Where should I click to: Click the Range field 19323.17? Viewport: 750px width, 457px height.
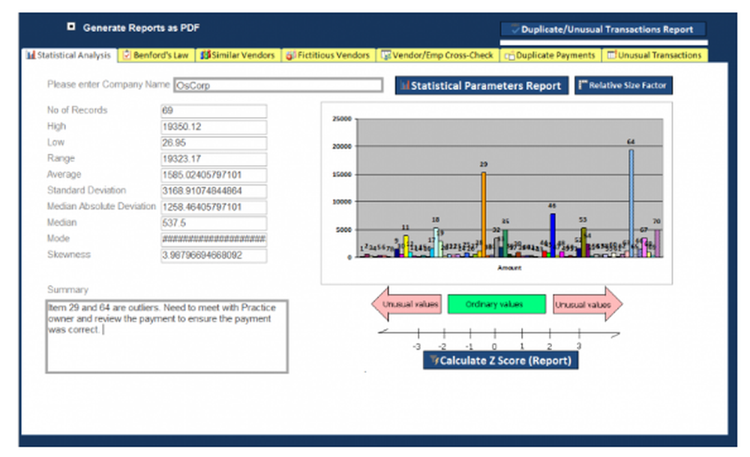(214, 159)
